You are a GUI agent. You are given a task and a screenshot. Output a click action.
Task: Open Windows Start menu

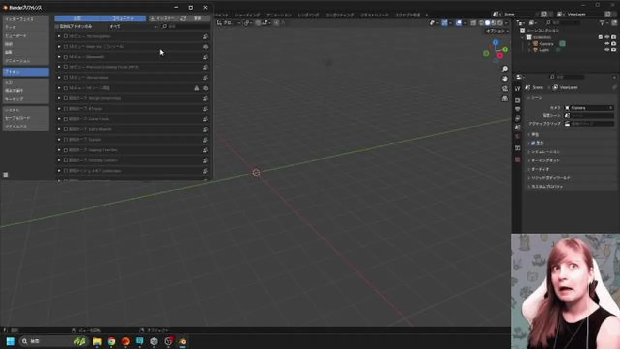pos(10,341)
